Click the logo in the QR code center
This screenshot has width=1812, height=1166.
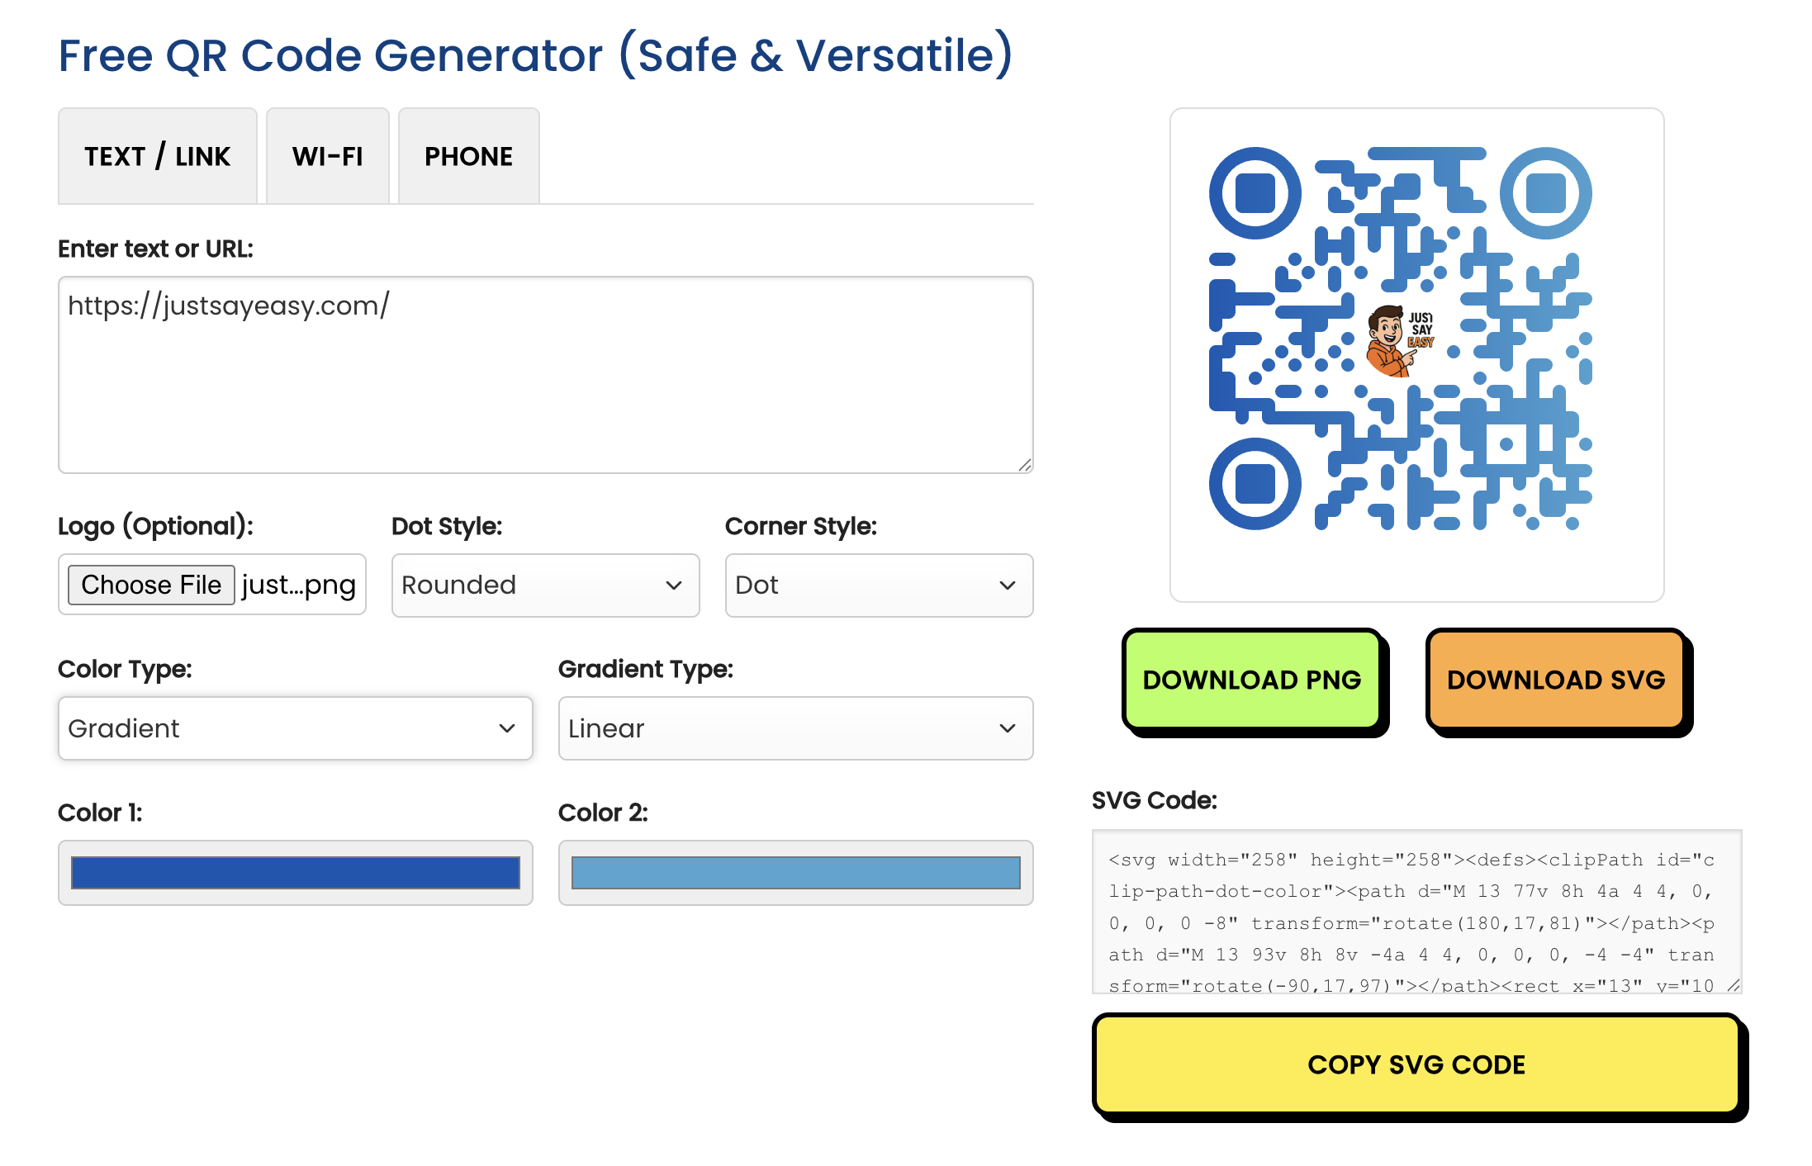1399,340
